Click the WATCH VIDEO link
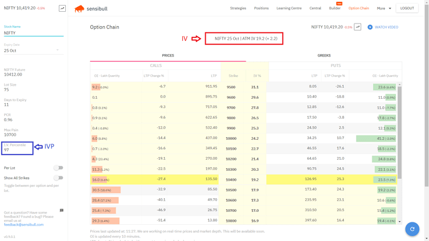Image resolution: width=429 pixels, height=241 pixels. click(386, 27)
